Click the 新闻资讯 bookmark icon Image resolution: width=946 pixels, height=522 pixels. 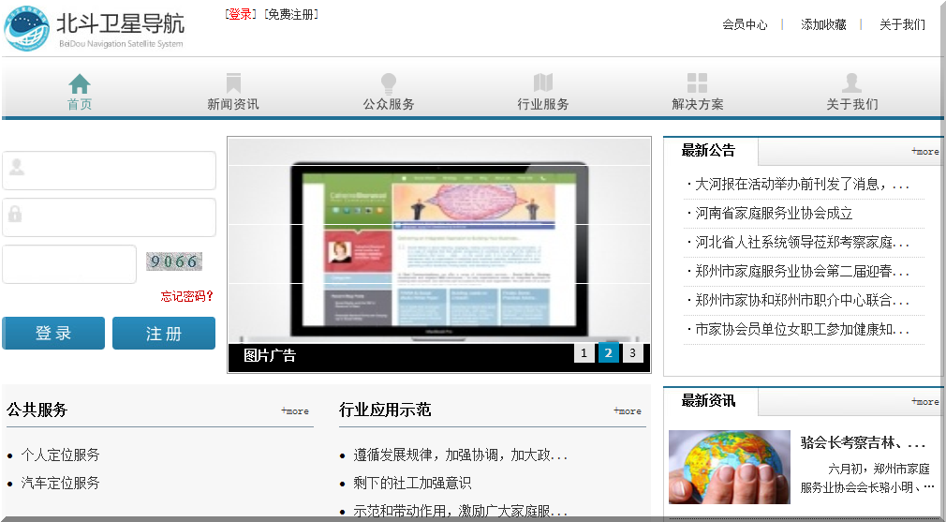tap(233, 83)
